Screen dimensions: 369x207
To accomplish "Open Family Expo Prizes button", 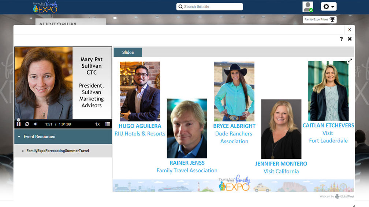I will coord(320,19).
